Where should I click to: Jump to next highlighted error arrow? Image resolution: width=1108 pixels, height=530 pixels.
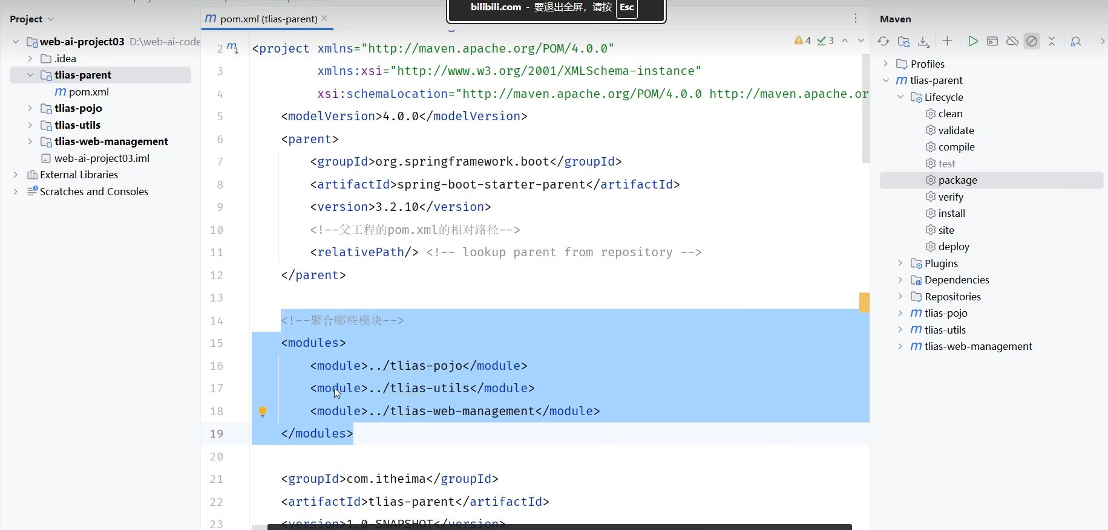(x=861, y=40)
